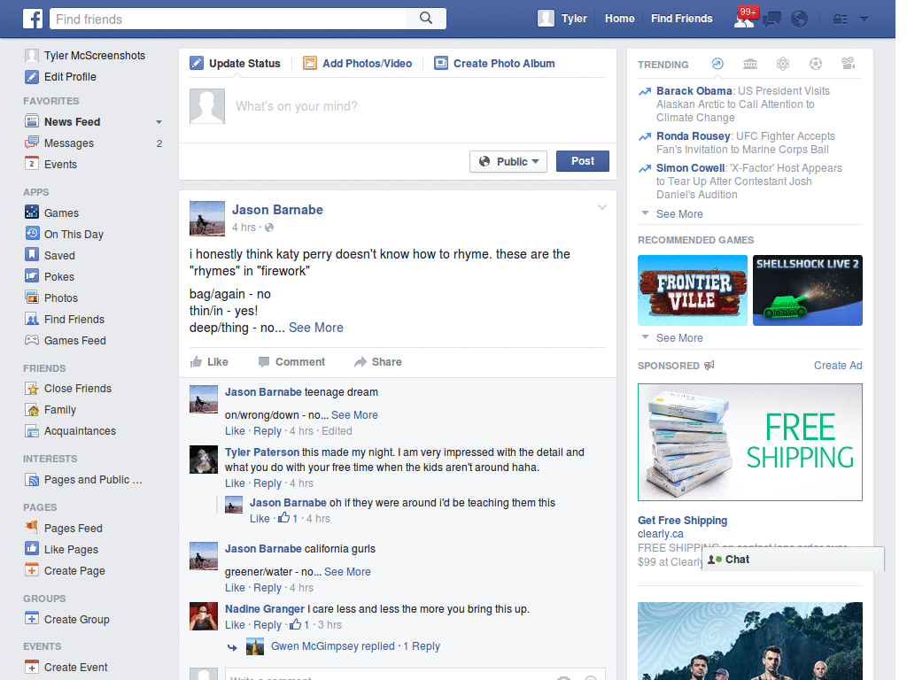This screenshot has height=680, width=907.
Task: Open Find Friends in top bar
Action: (681, 19)
